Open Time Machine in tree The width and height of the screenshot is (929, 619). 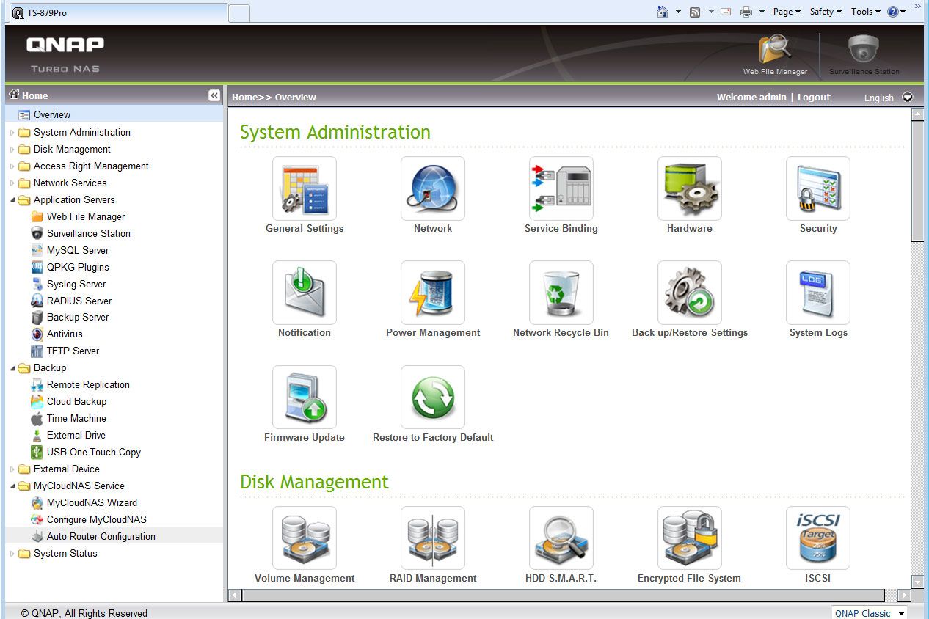click(76, 418)
